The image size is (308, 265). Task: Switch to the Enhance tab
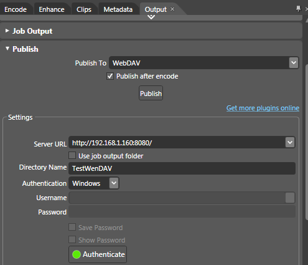coord(52,9)
